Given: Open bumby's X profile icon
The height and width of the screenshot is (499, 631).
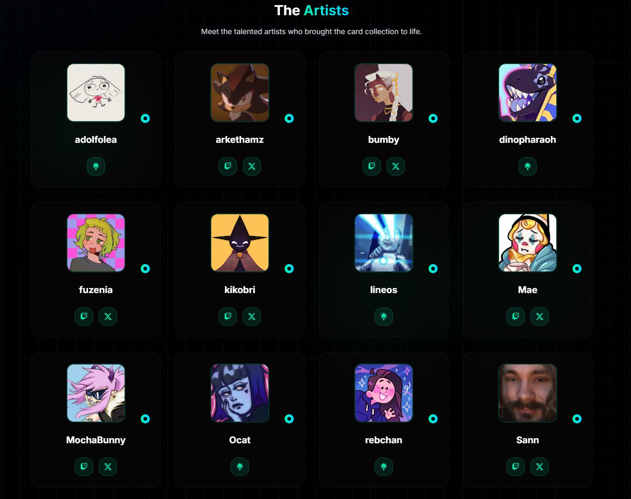Looking at the screenshot, I should point(396,166).
